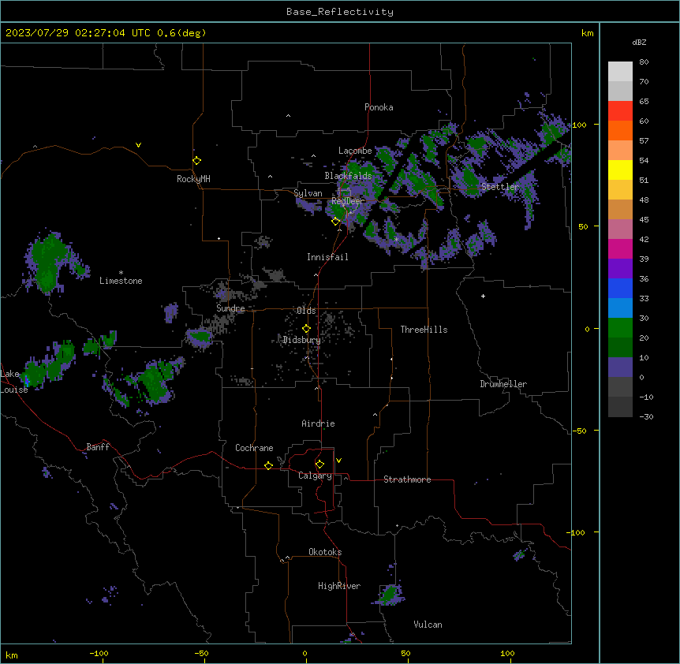This screenshot has width=680, height=664.
Task: Pick the red swatch in the dBZ legend
Action: coord(620,111)
